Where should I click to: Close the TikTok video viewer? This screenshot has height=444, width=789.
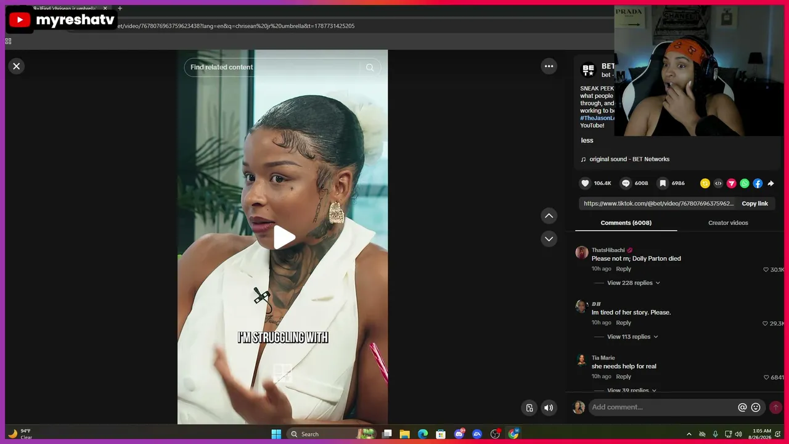pyautogui.click(x=17, y=66)
